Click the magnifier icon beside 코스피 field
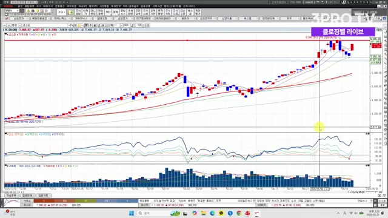The height and width of the screenshot is (218, 388). pyautogui.click(x=72, y=25)
